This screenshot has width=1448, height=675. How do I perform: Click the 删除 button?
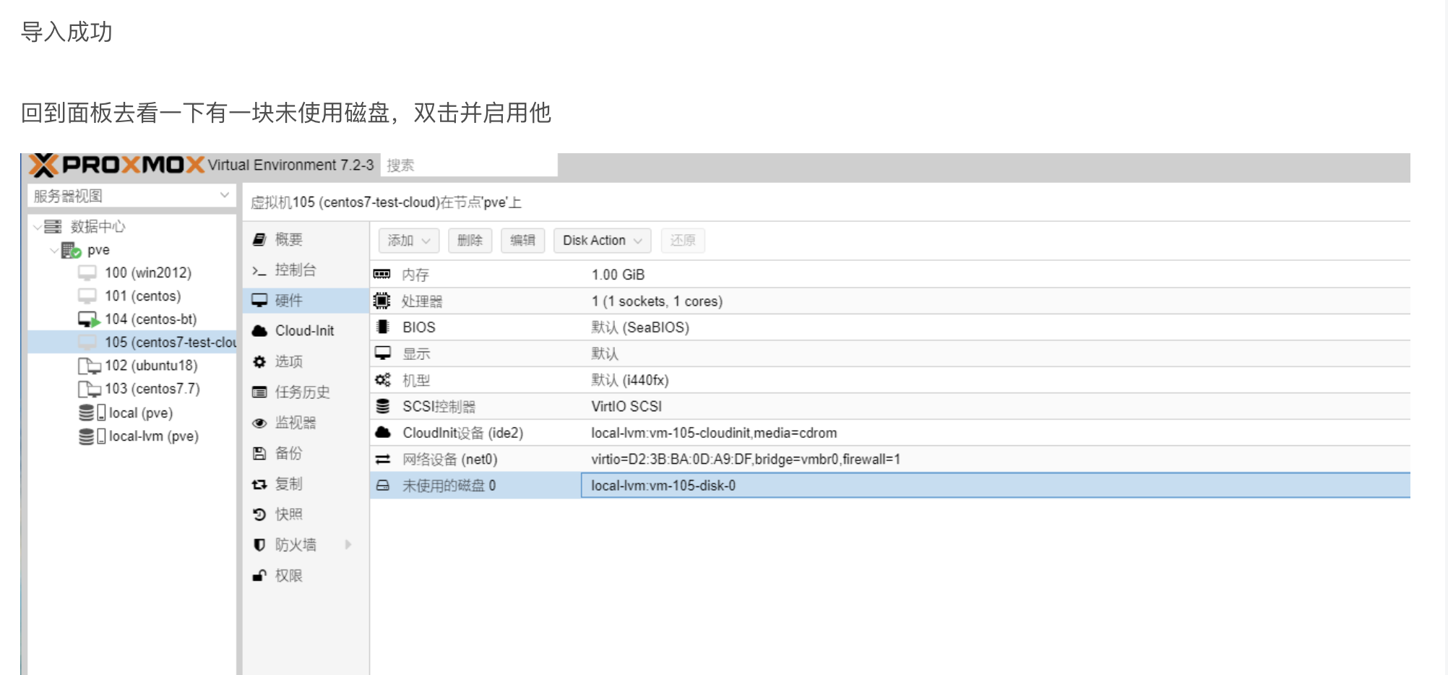point(470,241)
